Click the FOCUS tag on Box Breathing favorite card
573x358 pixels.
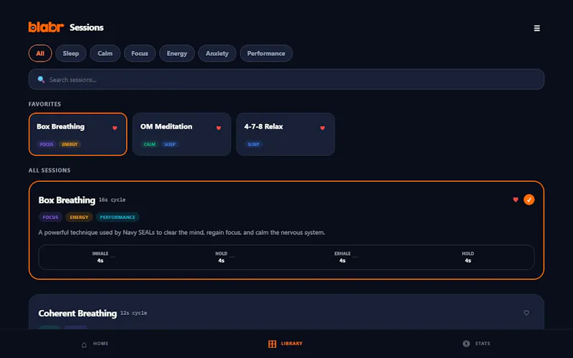tap(47, 145)
